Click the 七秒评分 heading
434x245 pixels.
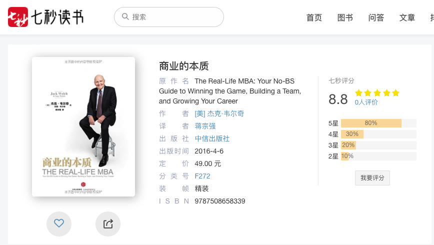[x=341, y=81]
